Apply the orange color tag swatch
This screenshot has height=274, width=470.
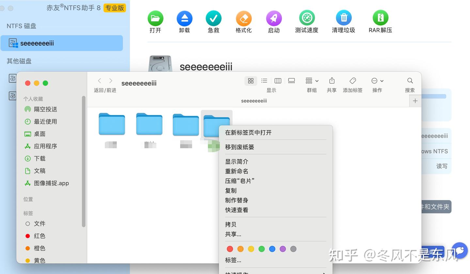241,249
